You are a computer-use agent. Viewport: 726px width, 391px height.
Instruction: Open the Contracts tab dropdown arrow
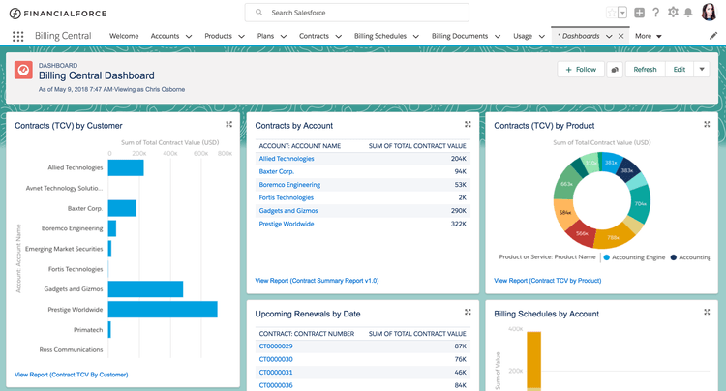point(339,36)
